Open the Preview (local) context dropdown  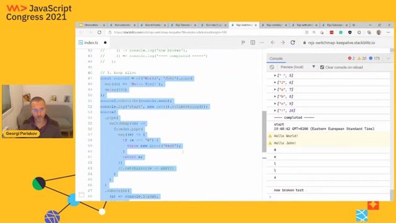point(298,67)
